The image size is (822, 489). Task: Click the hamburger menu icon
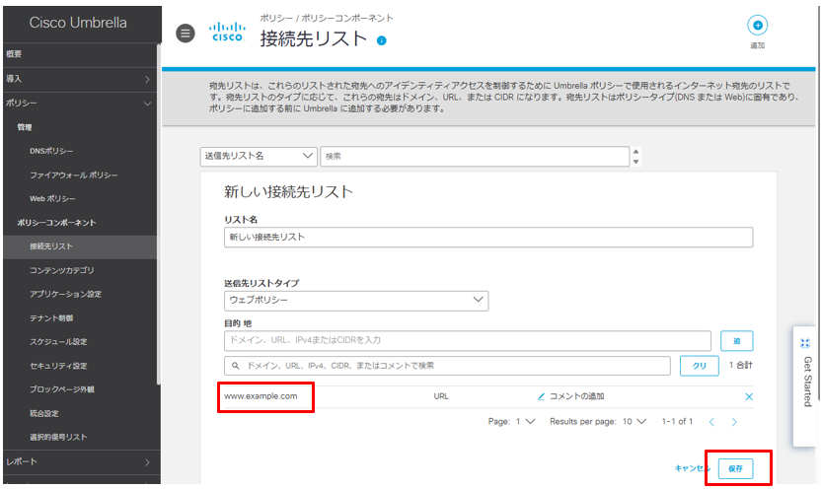(x=186, y=34)
